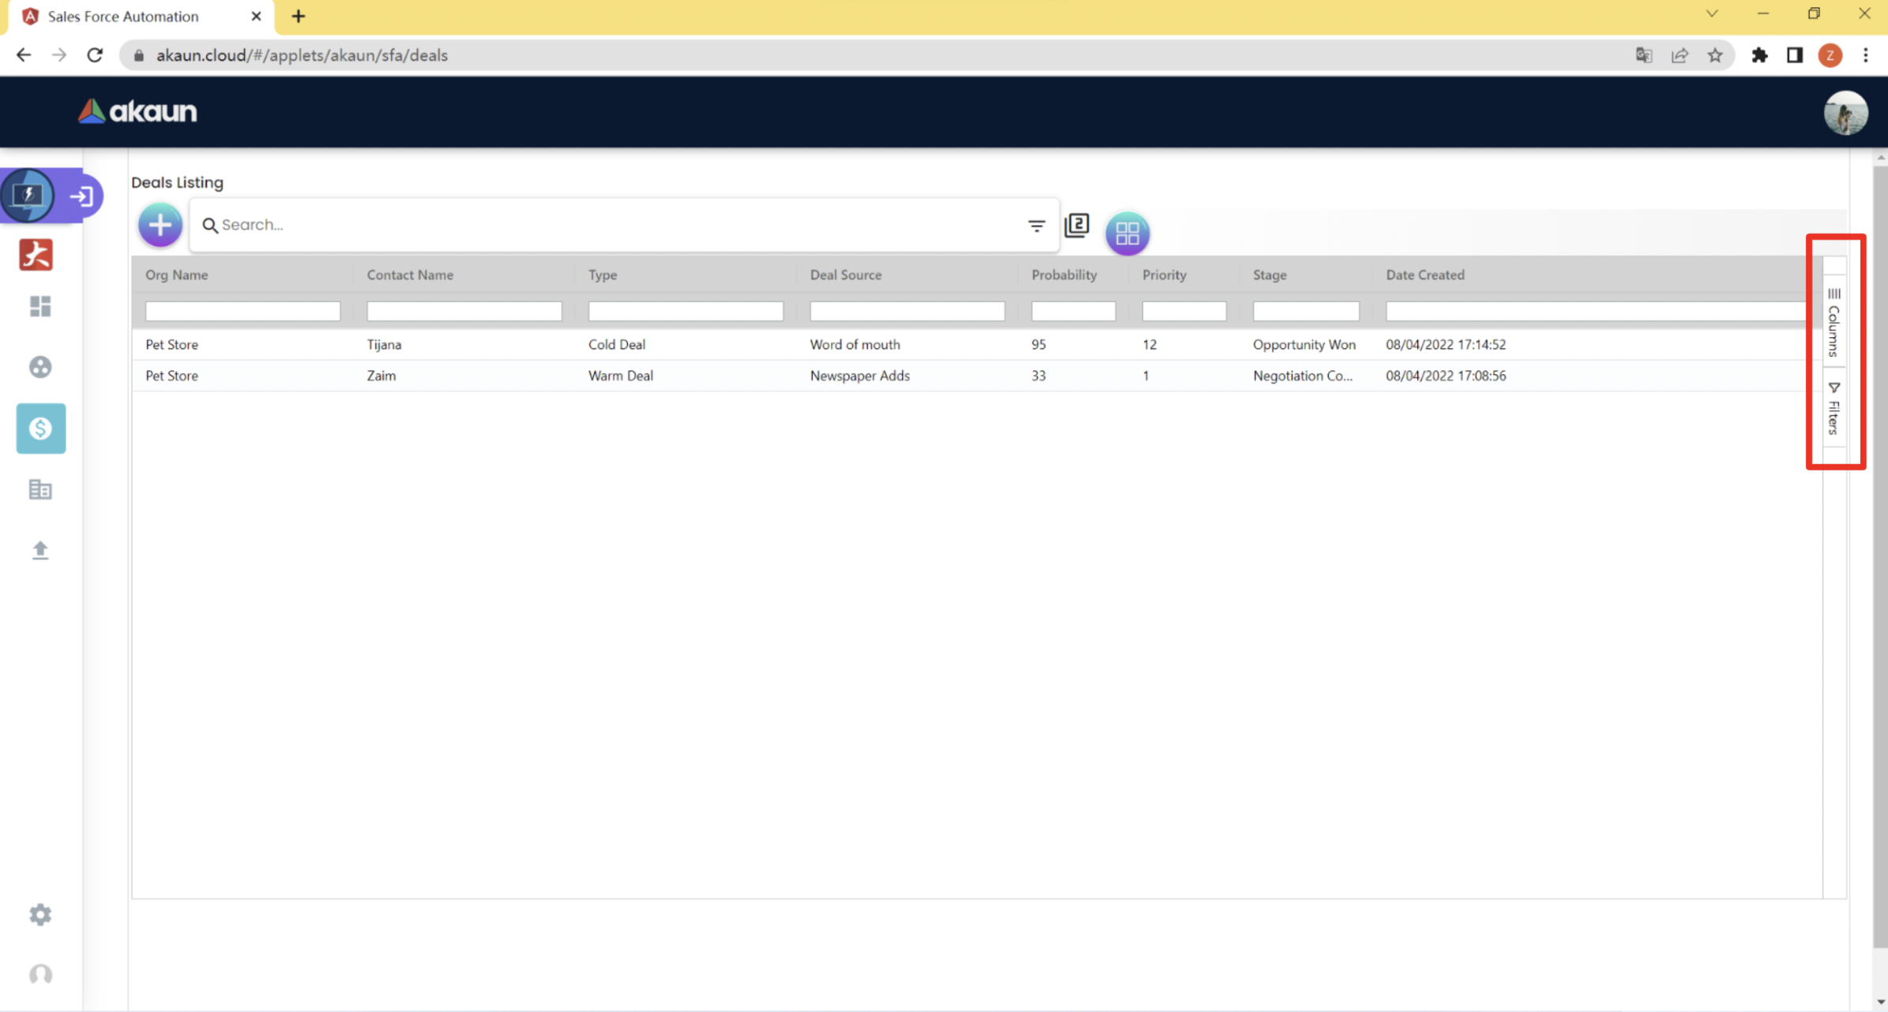Expand the Columns side panel

coord(1833,323)
